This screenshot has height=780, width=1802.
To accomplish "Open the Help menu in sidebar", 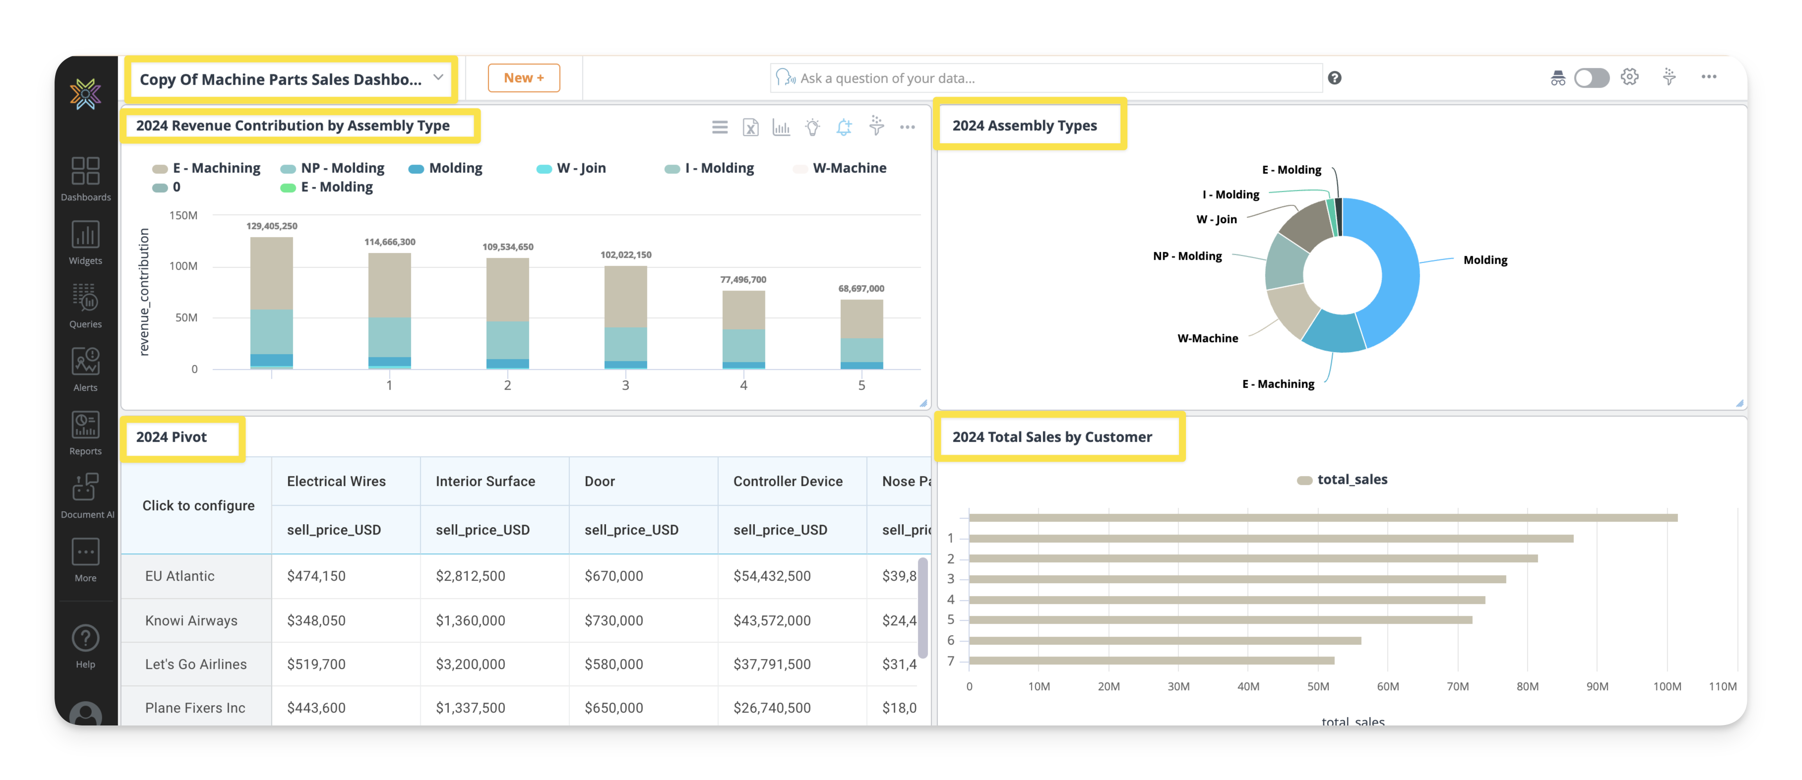I will coord(85,644).
